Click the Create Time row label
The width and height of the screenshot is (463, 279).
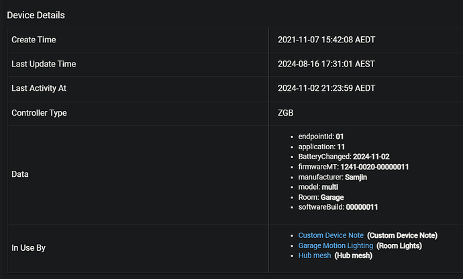pos(34,40)
